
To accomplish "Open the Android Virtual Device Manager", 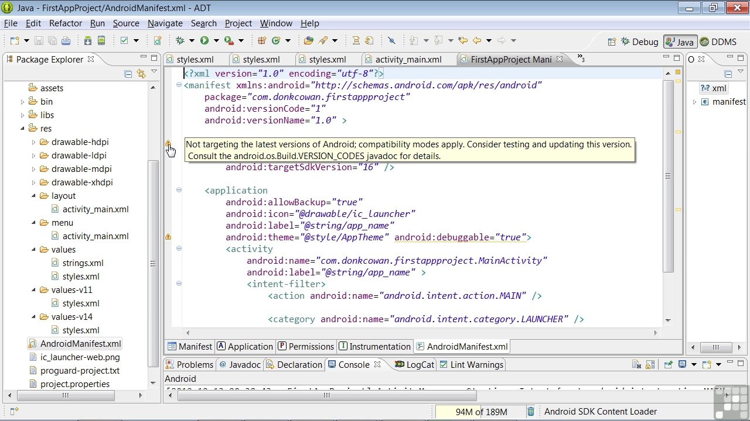I will tap(101, 41).
